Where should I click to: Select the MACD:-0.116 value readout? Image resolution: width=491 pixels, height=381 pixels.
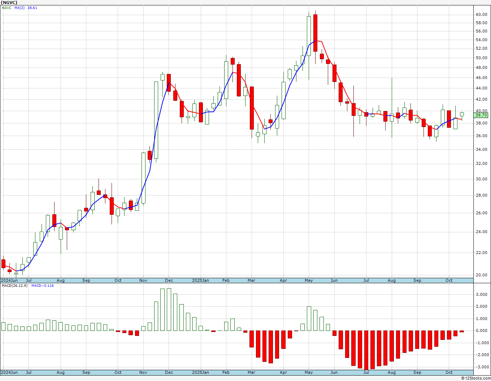click(42, 286)
